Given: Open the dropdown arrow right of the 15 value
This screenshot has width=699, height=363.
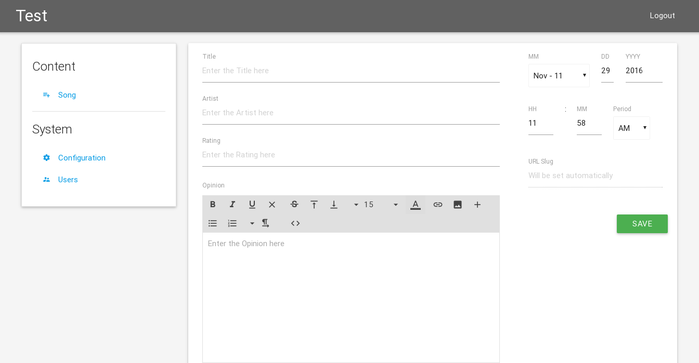Looking at the screenshot, I should (396, 205).
